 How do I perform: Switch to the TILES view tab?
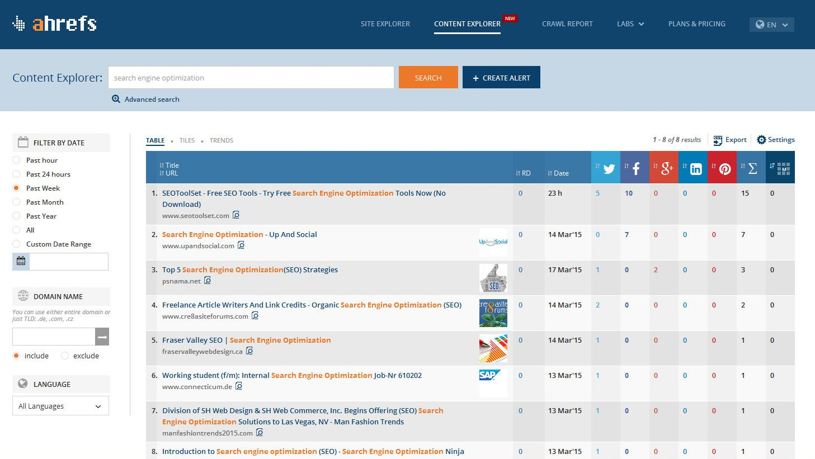pyautogui.click(x=187, y=140)
